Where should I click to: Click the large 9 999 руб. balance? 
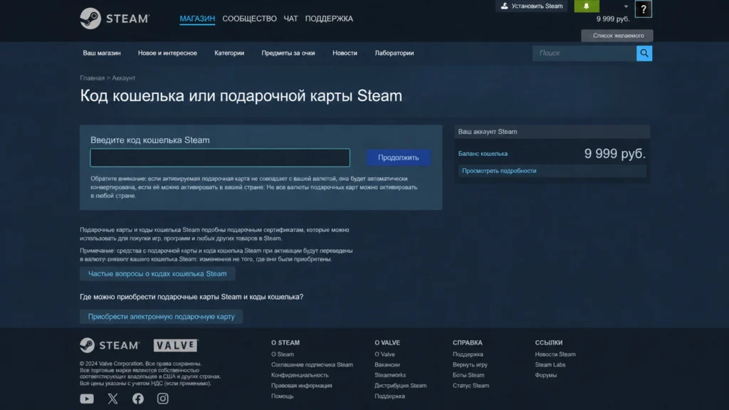tap(614, 154)
